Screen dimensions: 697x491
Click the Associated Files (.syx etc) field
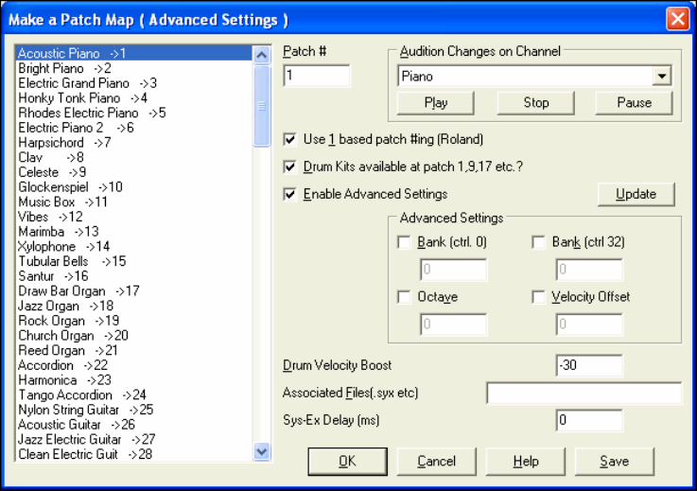coord(584,394)
